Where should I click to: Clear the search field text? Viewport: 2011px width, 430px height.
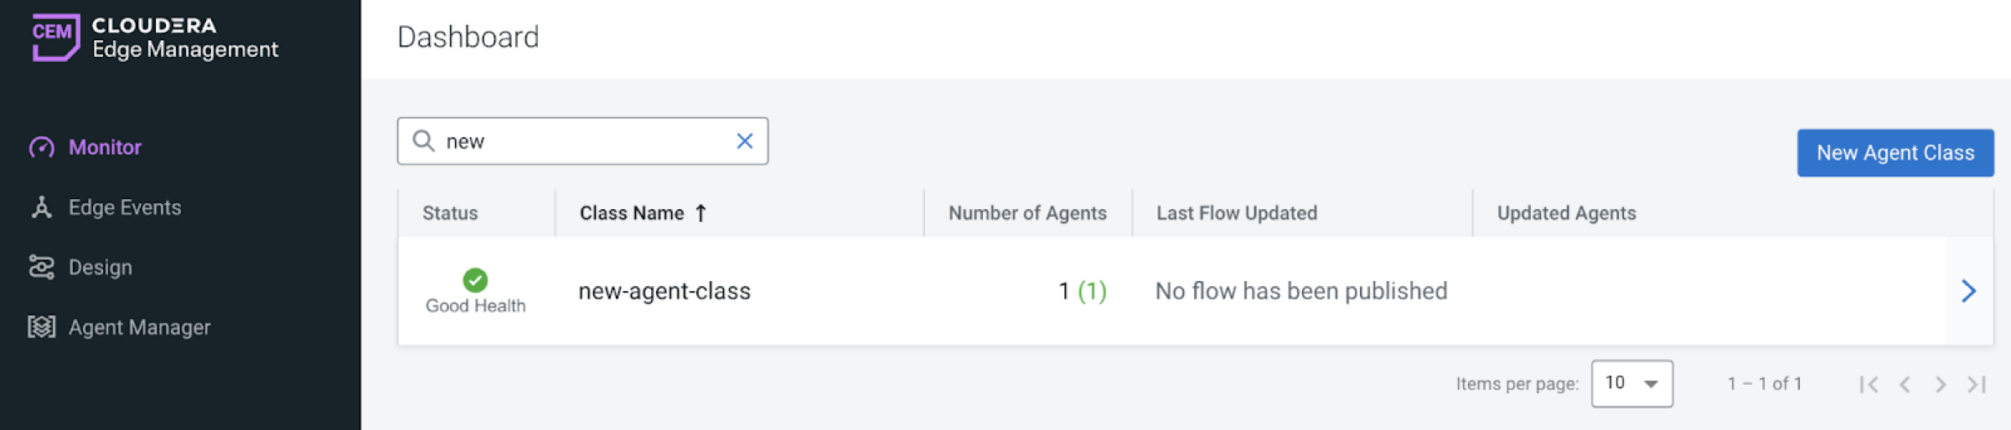tap(744, 141)
